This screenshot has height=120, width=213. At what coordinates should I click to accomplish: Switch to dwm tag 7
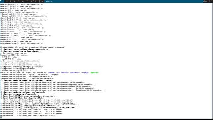pos(27,1)
